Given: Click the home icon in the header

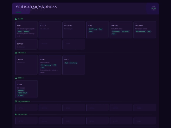Looking at the screenshot, I should click(x=154, y=8).
